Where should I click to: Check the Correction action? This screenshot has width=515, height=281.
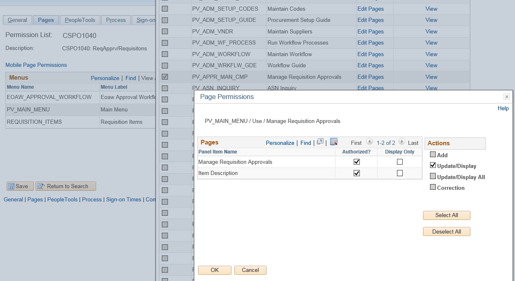point(432,187)
